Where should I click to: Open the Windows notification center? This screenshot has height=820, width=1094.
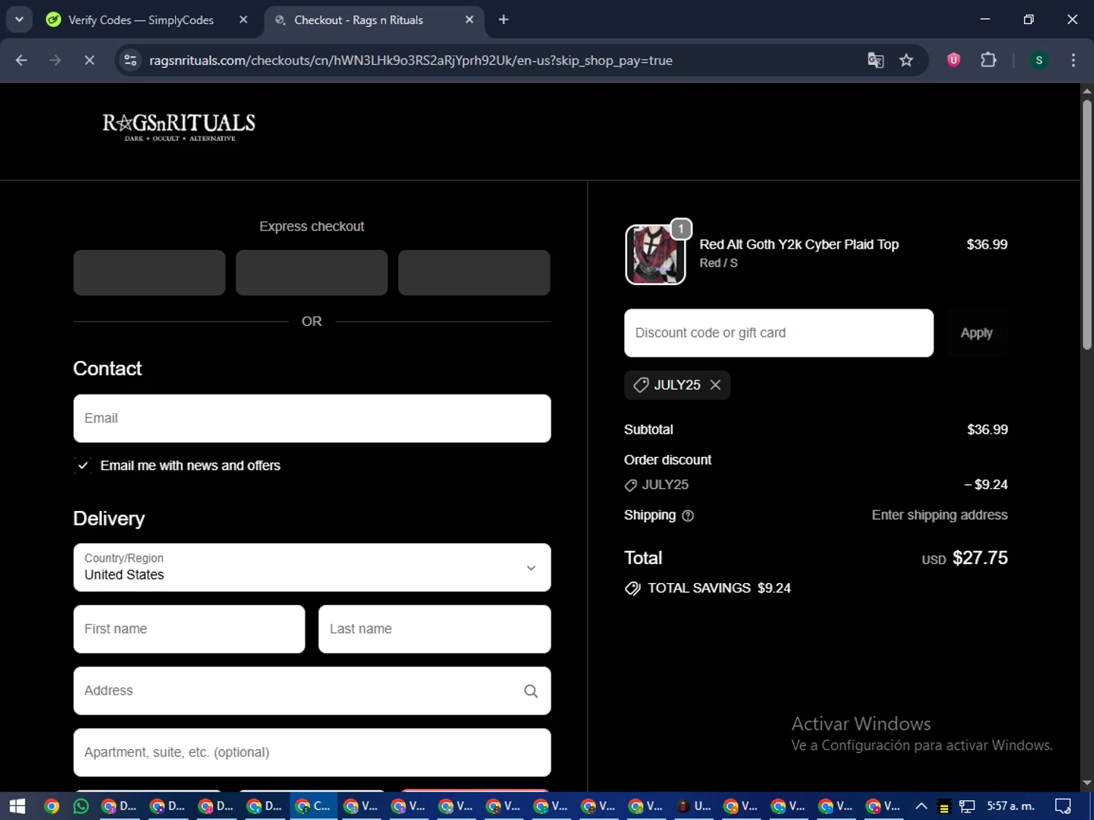pyautogui.click(x=1063, y=806)
